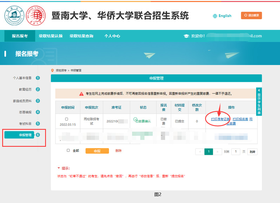
Task: Select 个人基本信息 in the sidebar
Action: pyautogui.click(x=22, y=78)
